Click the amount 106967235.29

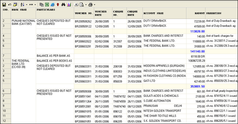click(197, 61)
